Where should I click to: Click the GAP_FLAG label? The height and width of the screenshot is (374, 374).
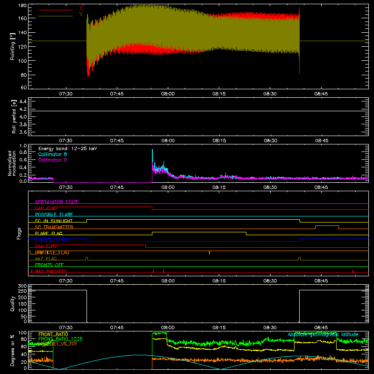pyautogui.click(x=46, y=208)
